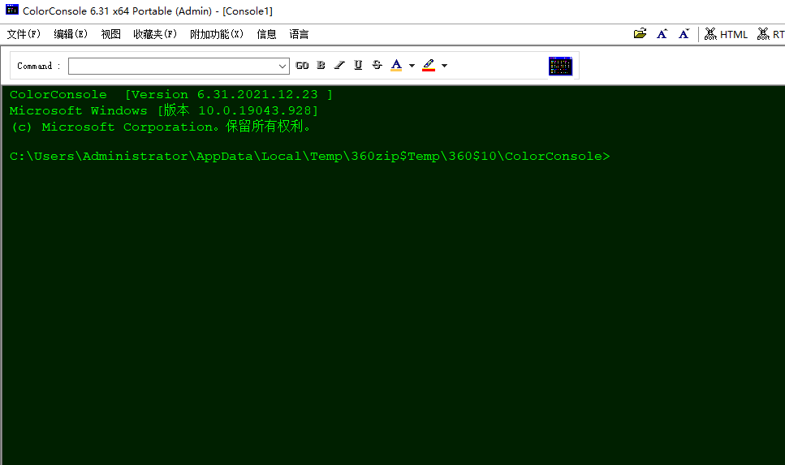The width and height of the screenshot is (785, 465).
Task: Apply font color with the A icon
Action: tap(396, 66)
